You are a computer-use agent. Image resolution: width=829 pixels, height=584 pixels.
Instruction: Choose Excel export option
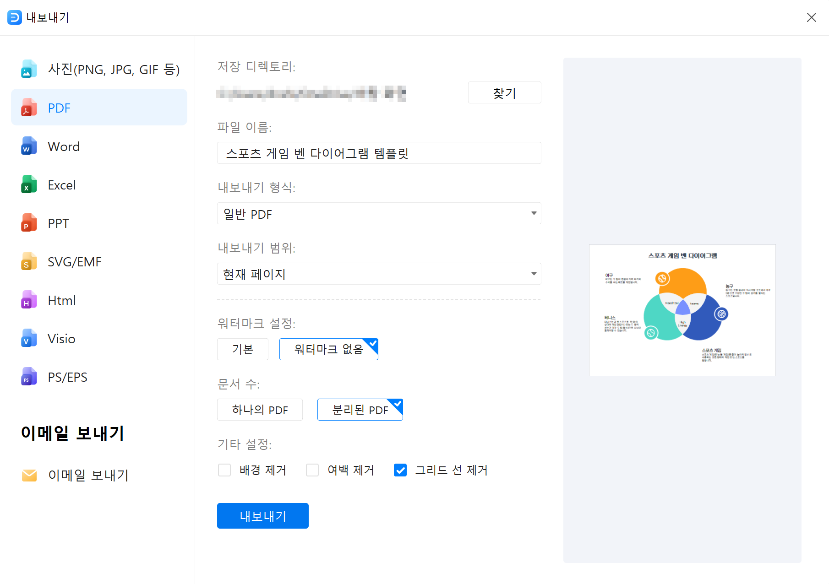point(99,184)
